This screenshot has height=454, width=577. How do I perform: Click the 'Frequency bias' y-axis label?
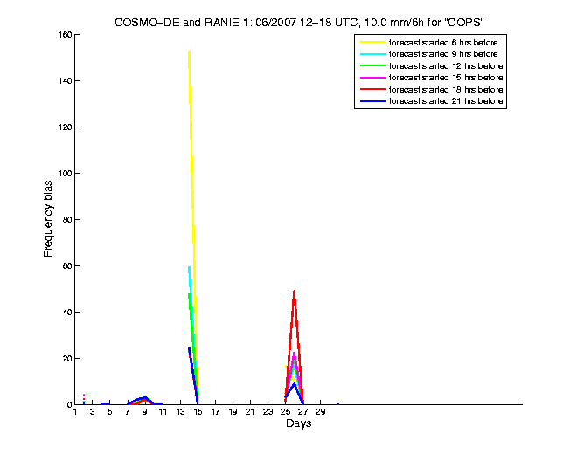48,219
